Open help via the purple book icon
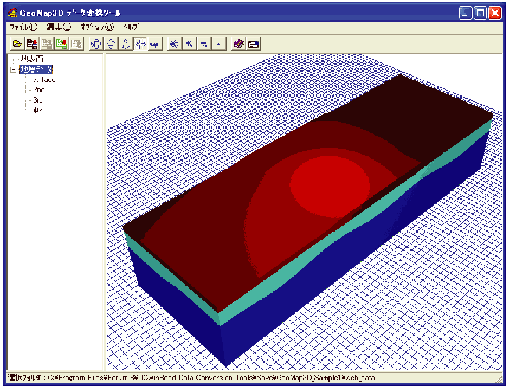 [238, 44]
